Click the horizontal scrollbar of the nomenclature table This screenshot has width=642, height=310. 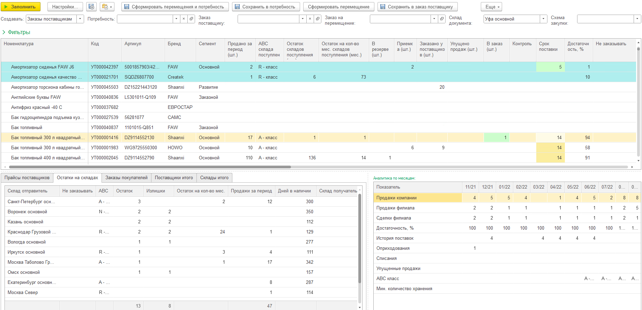point(150,167)
